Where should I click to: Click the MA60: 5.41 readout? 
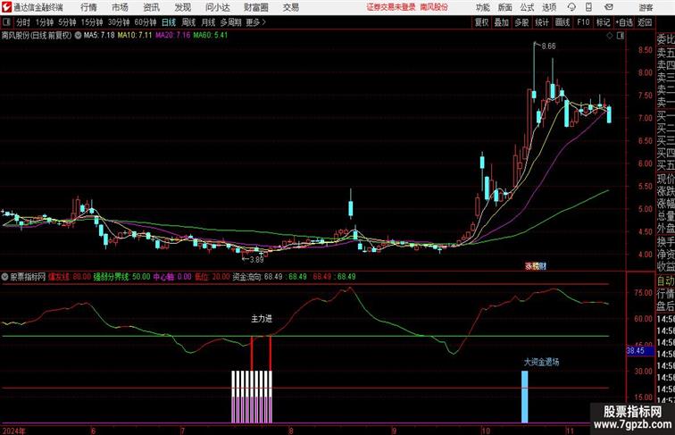pyautogui.click(x=210, y=36)
